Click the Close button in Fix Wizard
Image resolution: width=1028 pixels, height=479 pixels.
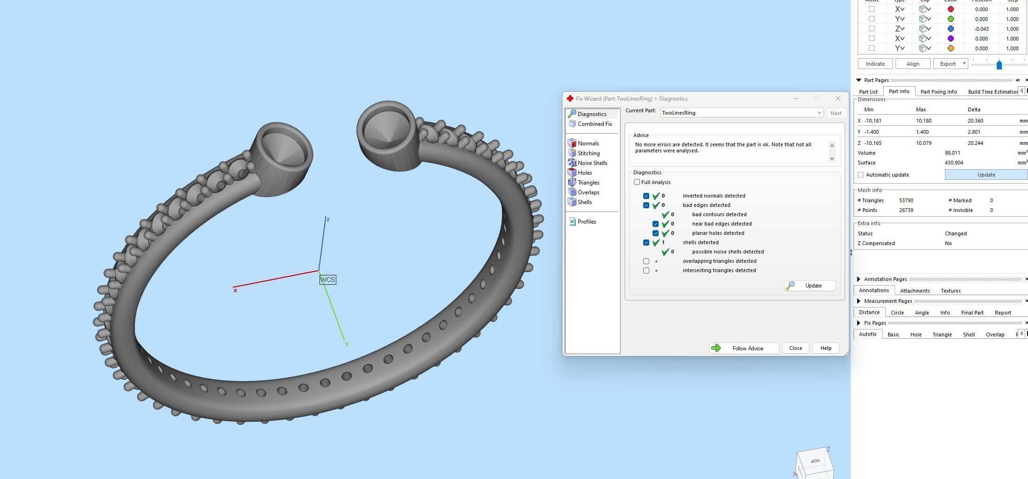(795, 348)
